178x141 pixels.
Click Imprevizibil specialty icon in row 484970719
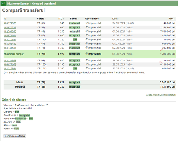(87, 27)
